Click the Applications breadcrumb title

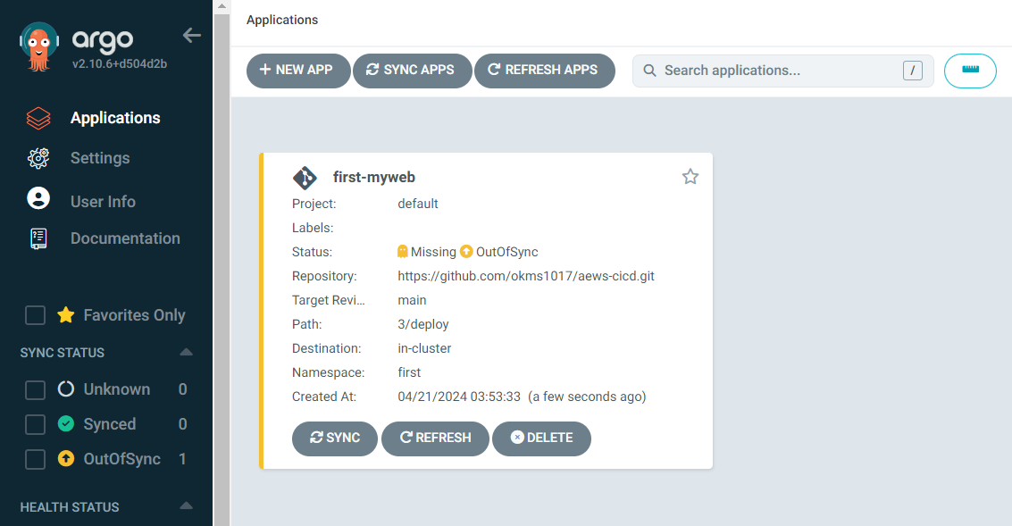click(x=282, y=20)
